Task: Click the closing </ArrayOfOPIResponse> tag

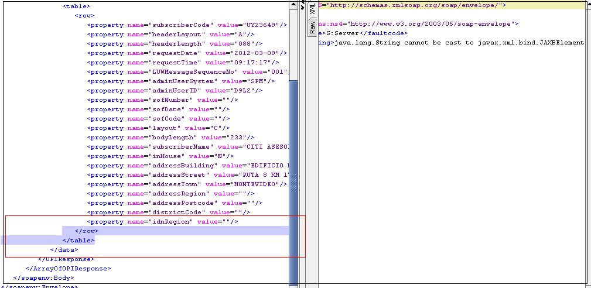Action: (68, 269)
